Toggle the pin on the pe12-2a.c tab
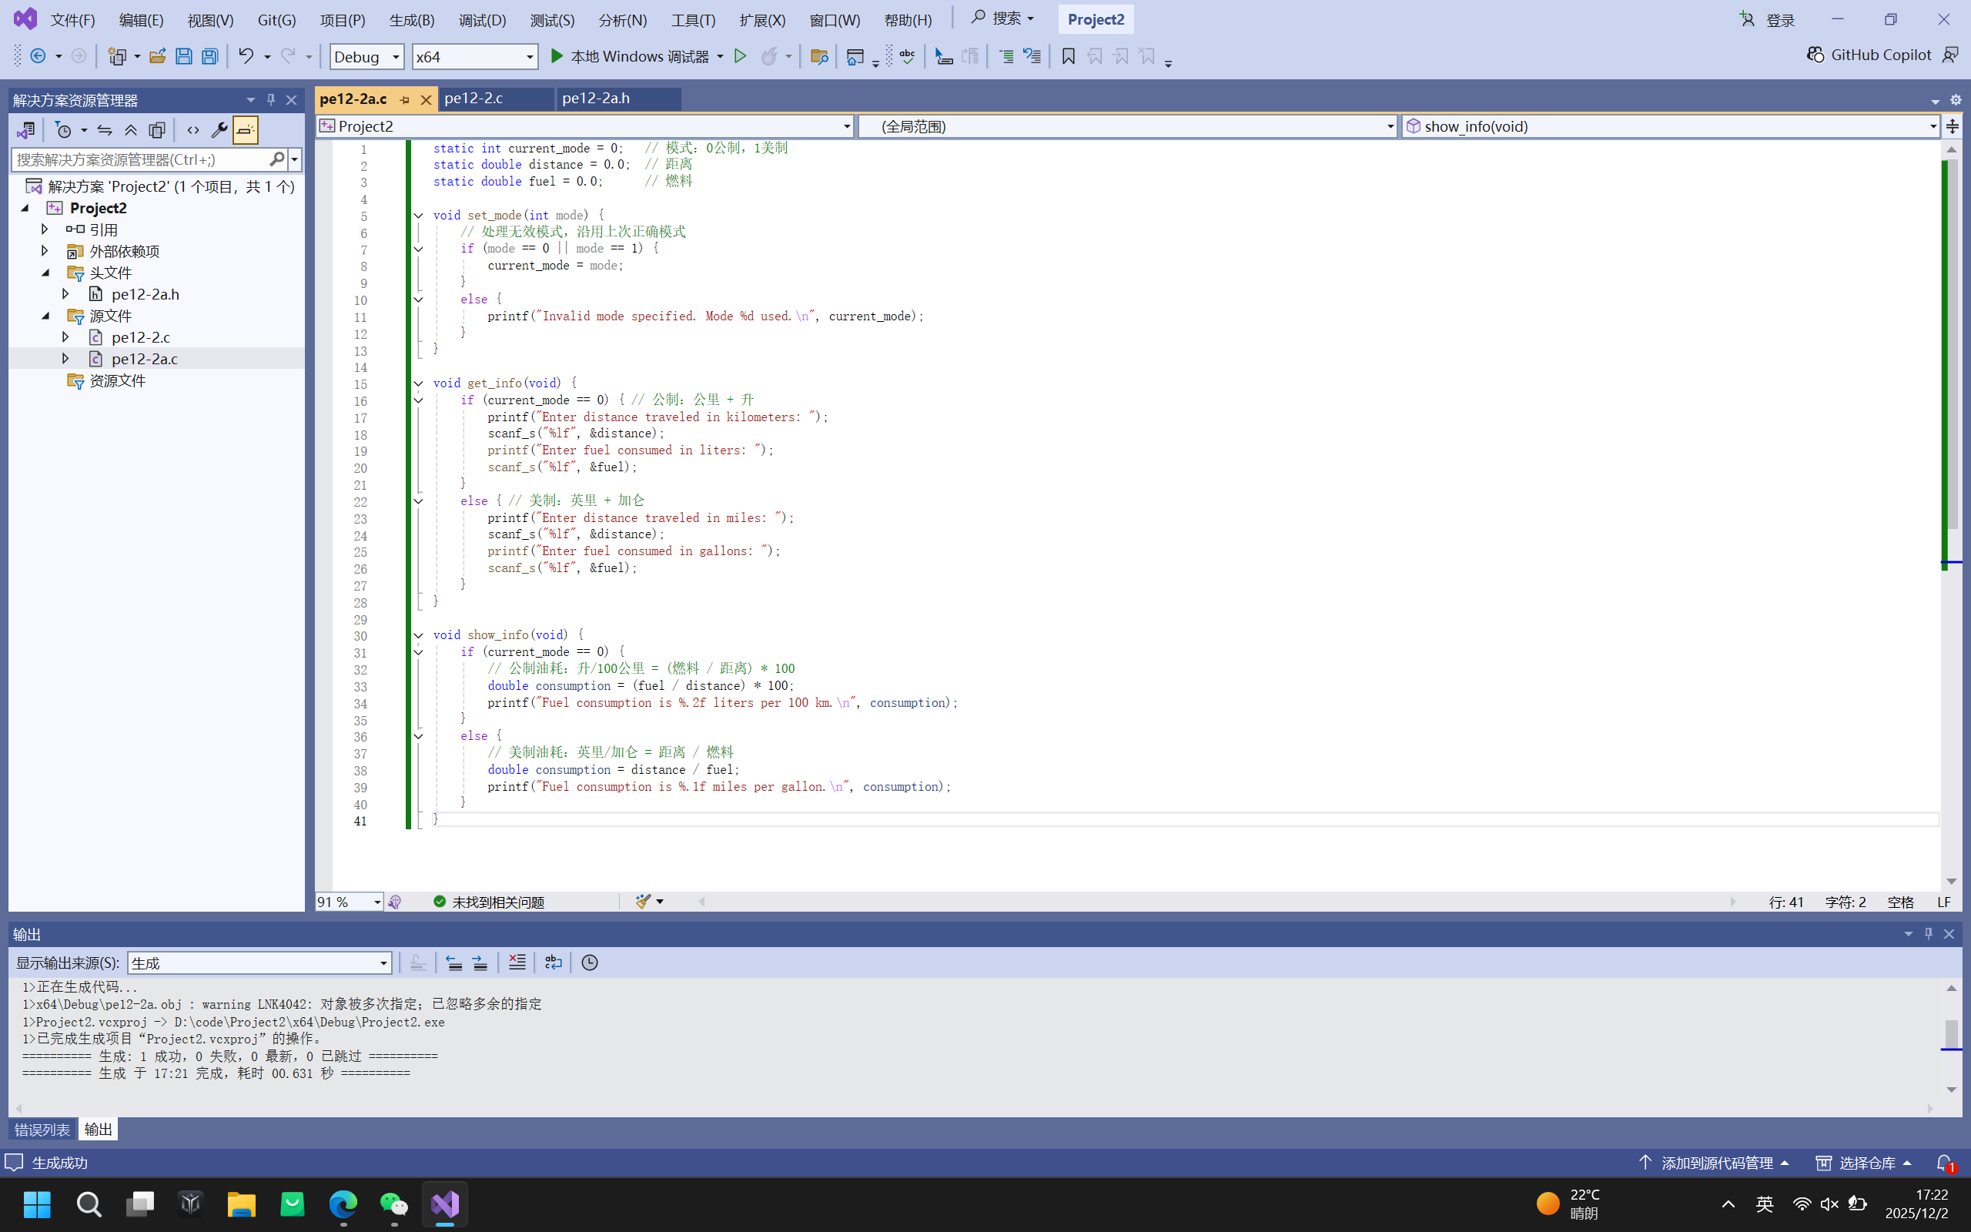The image size is (1971, 1232). (404, 99)
